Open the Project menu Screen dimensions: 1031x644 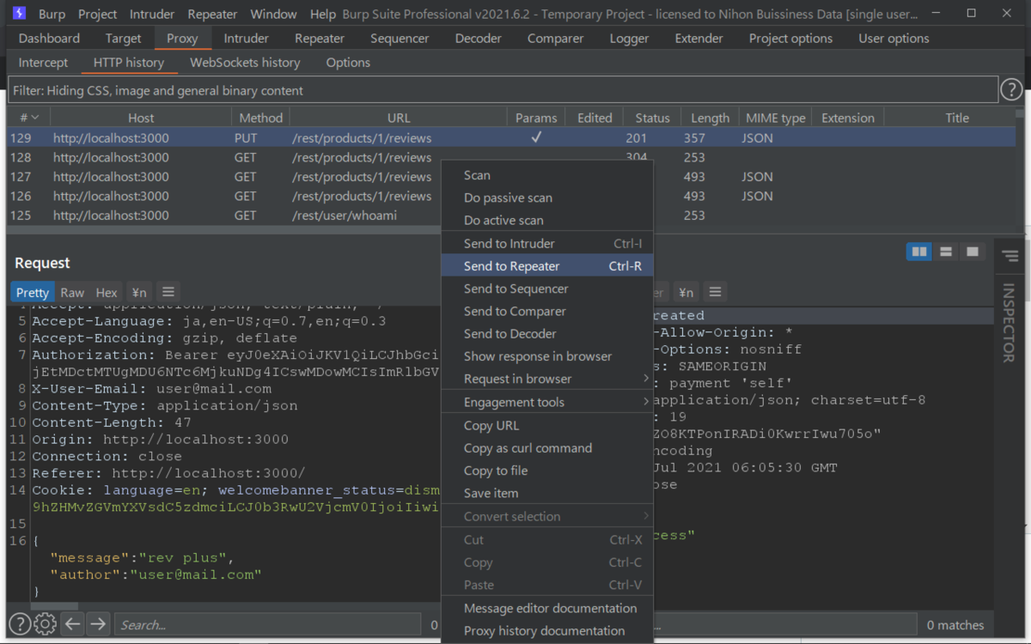pyautogui.click(x=97, y=14)
